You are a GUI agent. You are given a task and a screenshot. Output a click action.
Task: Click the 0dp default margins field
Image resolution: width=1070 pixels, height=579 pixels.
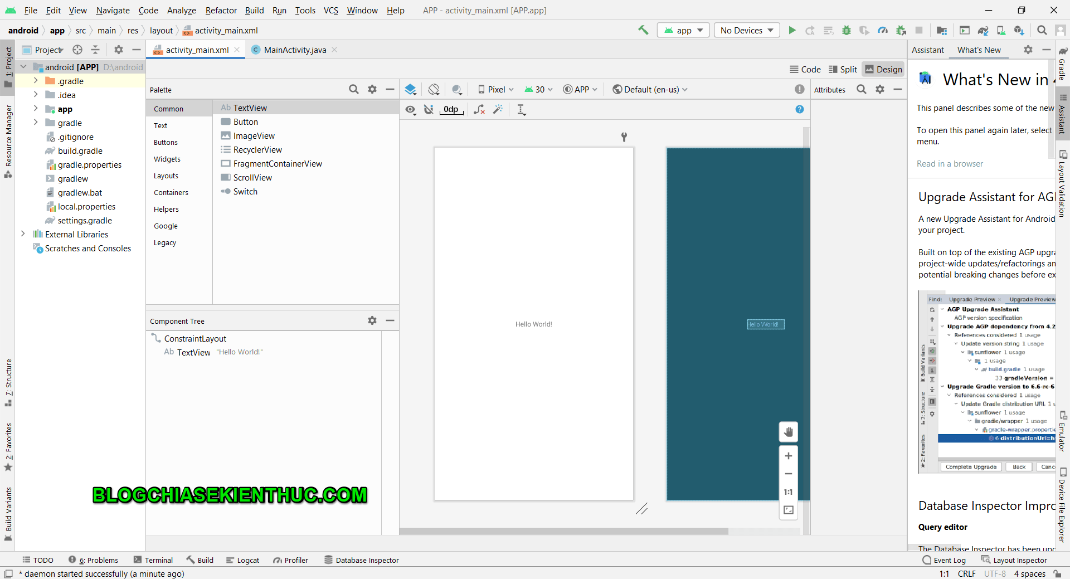click(x=451, y=109)
